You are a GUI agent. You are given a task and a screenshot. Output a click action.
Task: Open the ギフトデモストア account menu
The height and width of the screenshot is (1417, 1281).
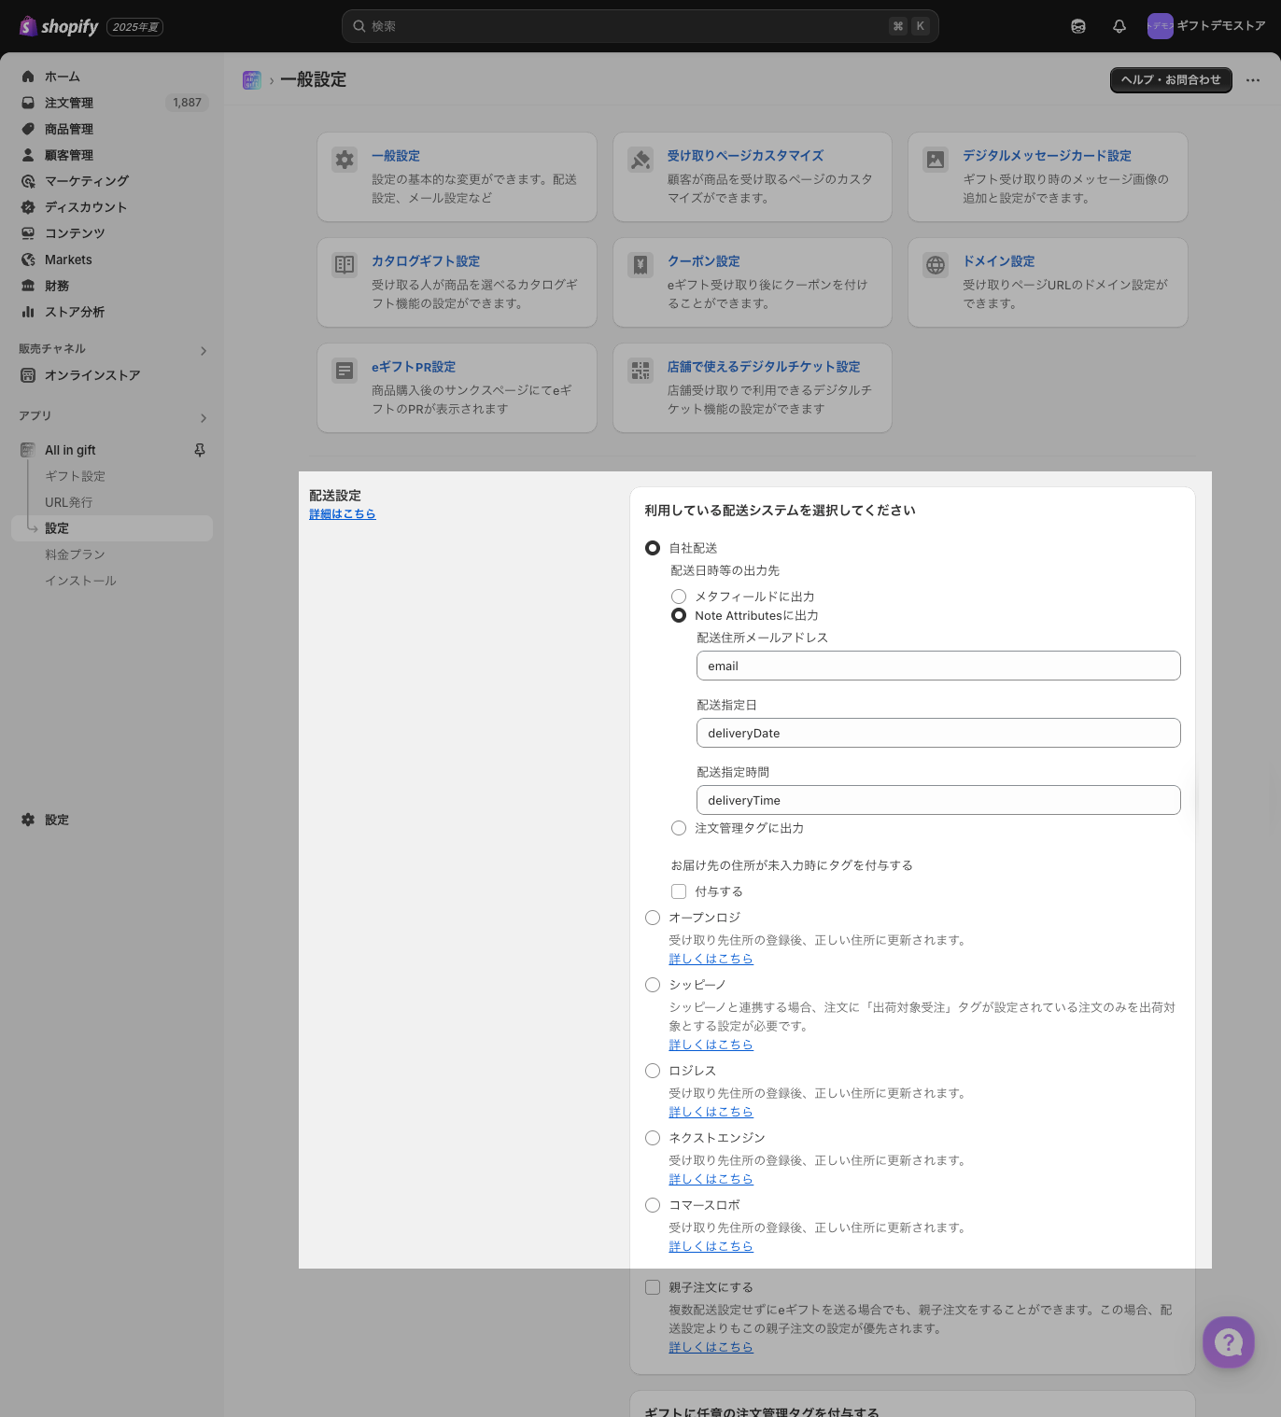click(x=1205, y=26)
